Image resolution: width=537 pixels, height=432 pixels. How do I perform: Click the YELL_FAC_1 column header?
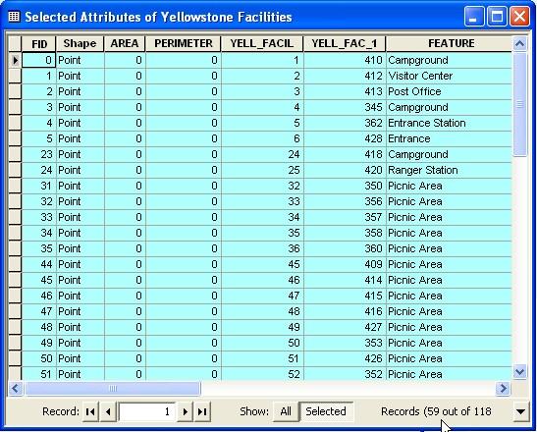pos(345,43)
